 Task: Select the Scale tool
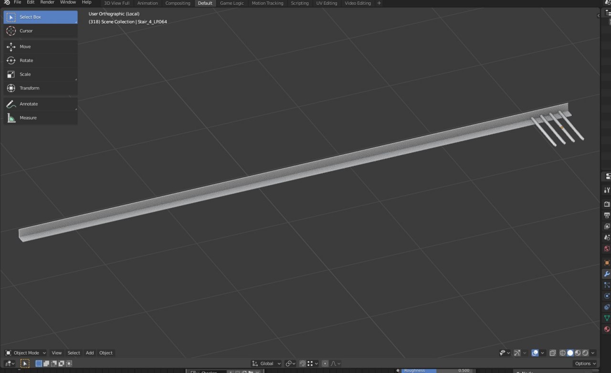[x=40, y=74]
